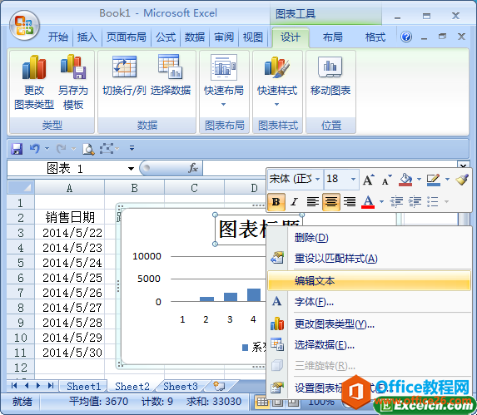Click the Increase Indent icon
The width and height of the screenshot is (477, 415).
coord(415,201)
